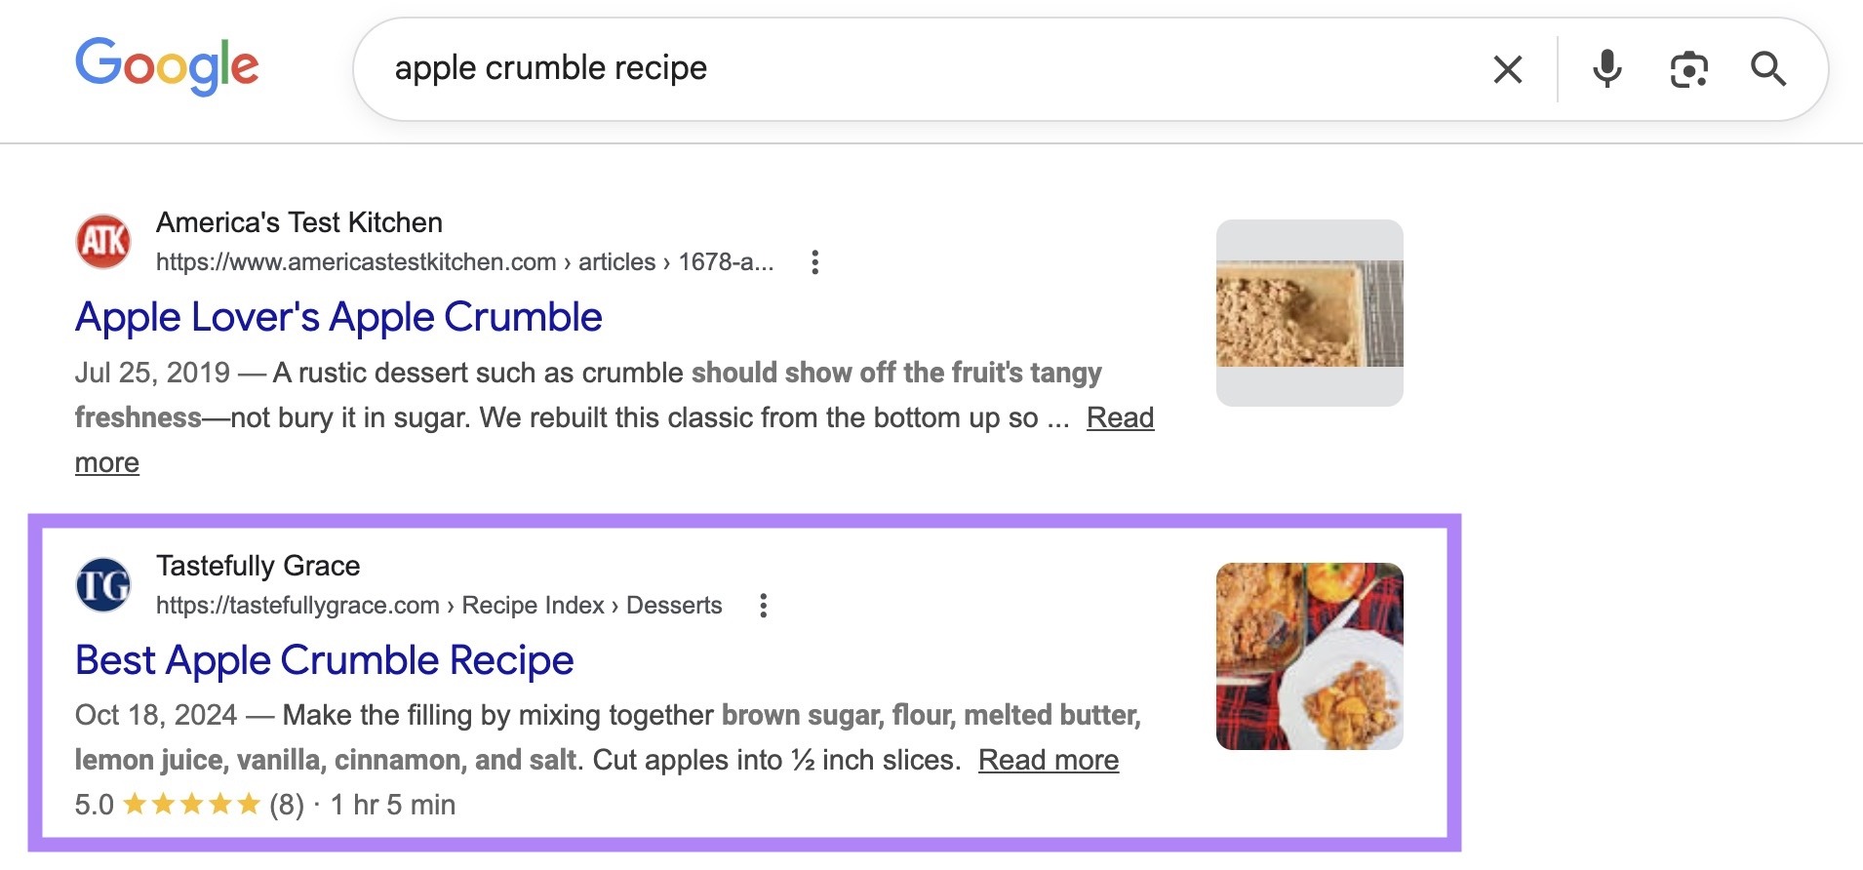Click the Tastefully Grace site name
Image resolution: width=1863 pixels, height=870 pixels.
pyautogui.click(x=258, y=565)
